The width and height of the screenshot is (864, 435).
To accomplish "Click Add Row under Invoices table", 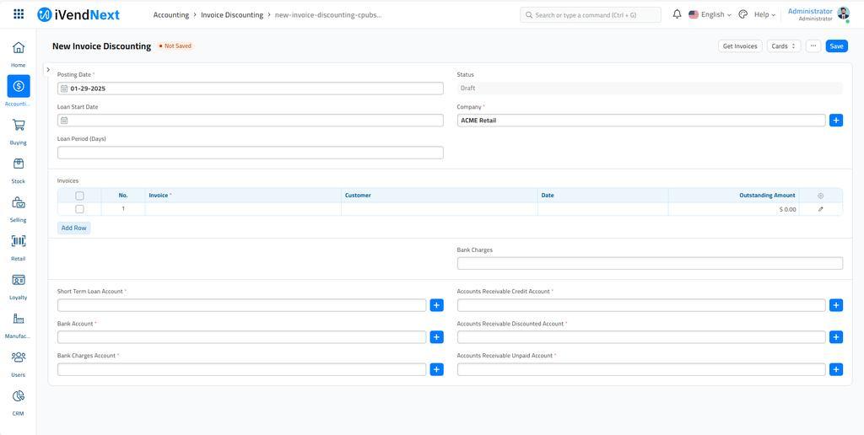I will [x=74, y=228].
